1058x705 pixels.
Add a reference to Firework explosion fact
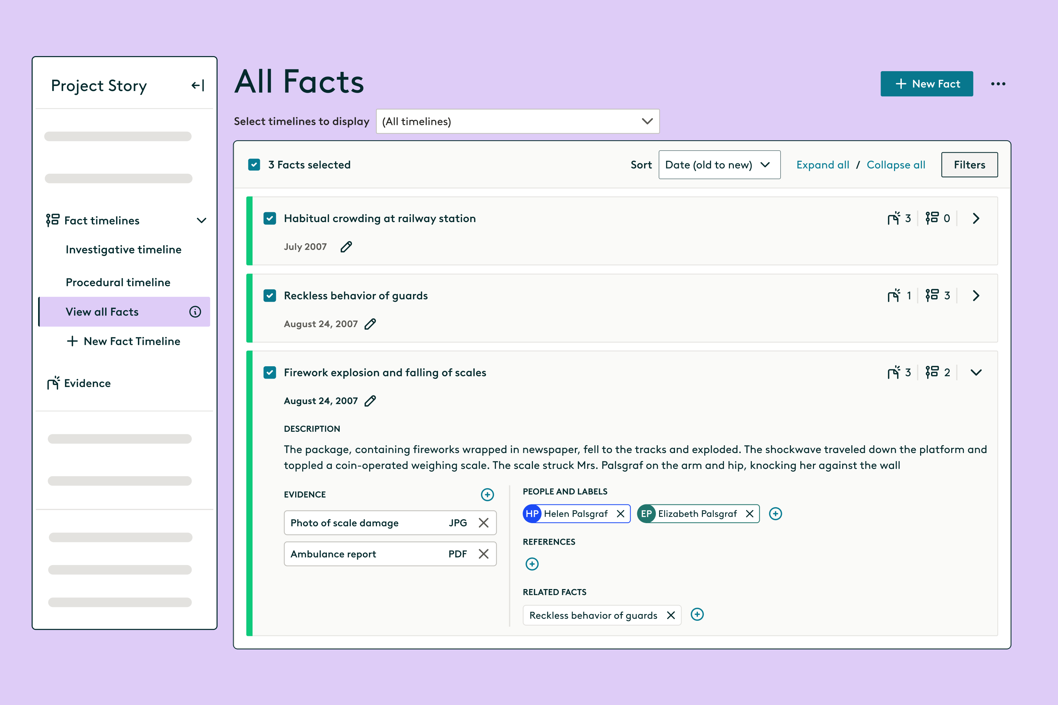click(532, 564)
